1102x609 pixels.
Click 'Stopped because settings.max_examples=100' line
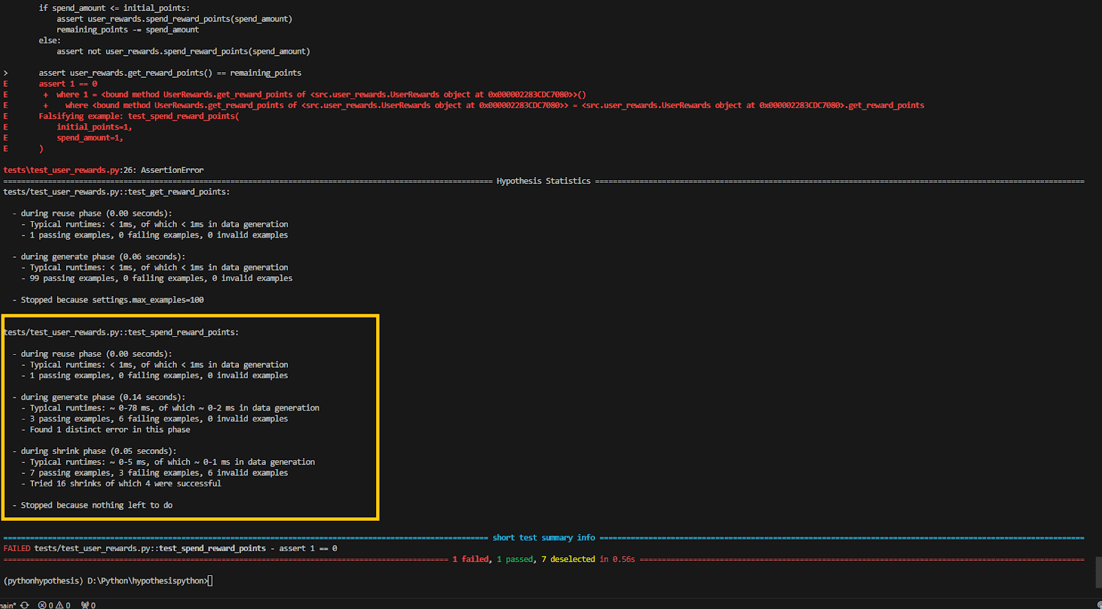112,300
